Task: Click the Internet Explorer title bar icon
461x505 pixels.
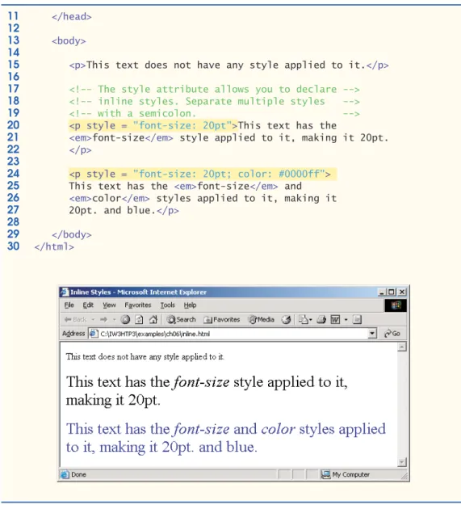Action: coord(65,292)
